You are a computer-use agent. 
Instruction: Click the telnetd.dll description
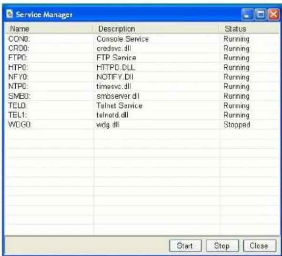(112, 115)
